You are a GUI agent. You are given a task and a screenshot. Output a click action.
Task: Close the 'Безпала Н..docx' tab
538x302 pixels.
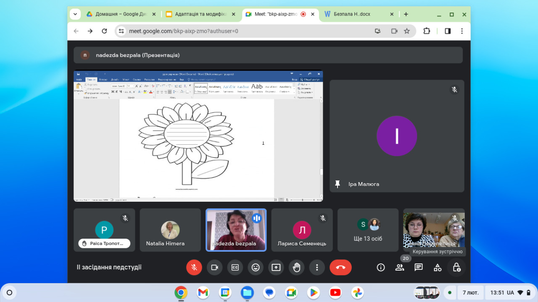click(x=392, y=14)
